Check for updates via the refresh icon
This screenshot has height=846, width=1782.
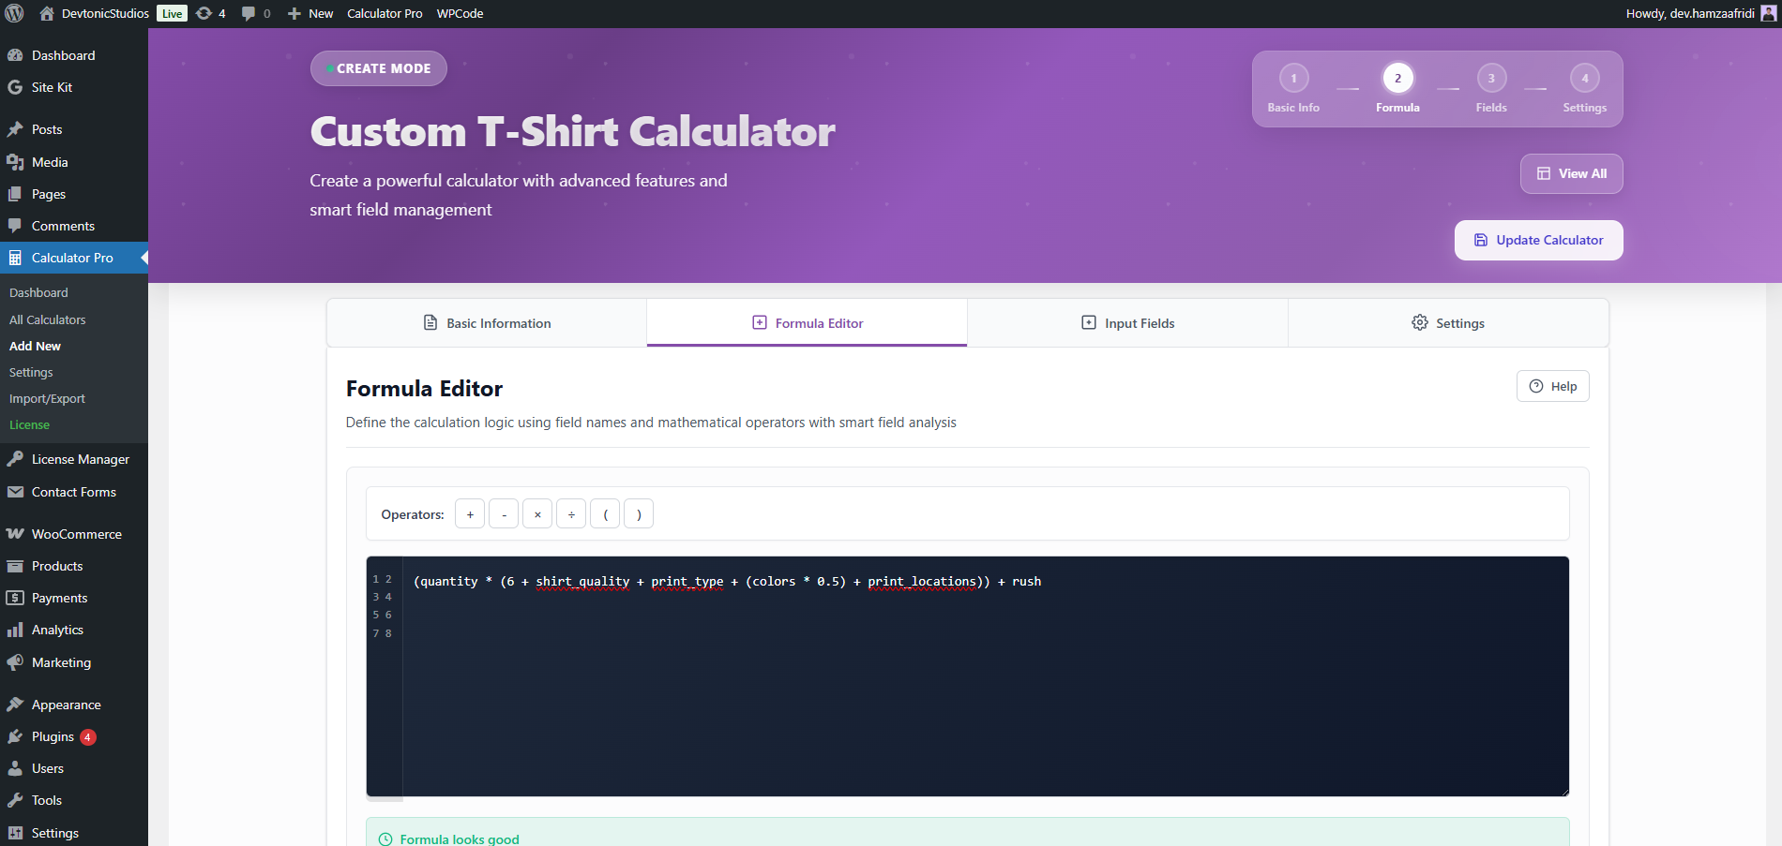coord(204,13)
